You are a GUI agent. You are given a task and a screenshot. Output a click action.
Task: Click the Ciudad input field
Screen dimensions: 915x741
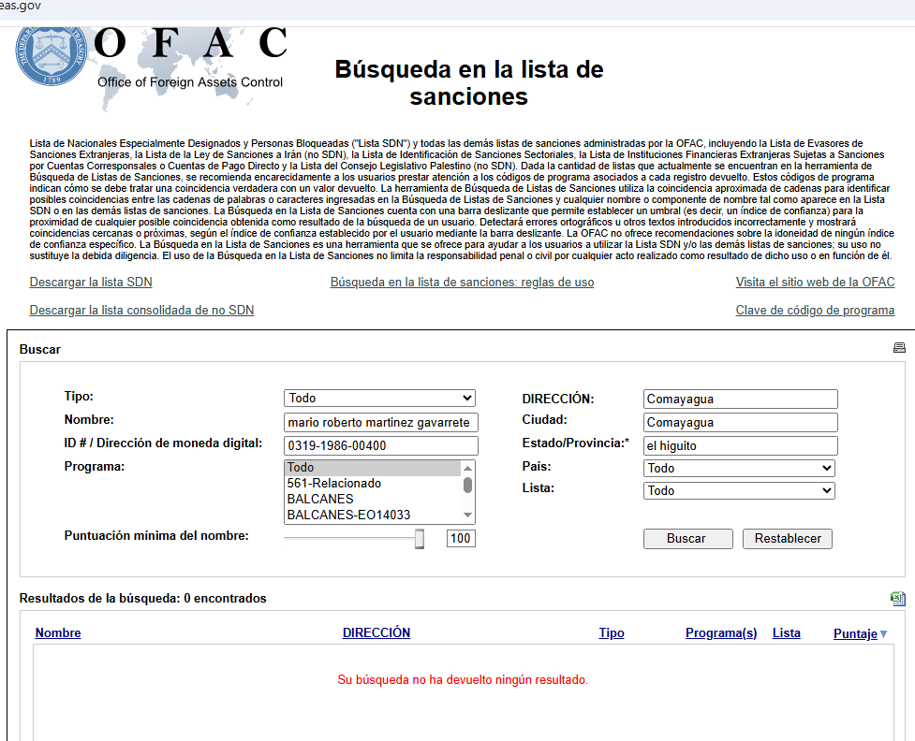point(740,423)
